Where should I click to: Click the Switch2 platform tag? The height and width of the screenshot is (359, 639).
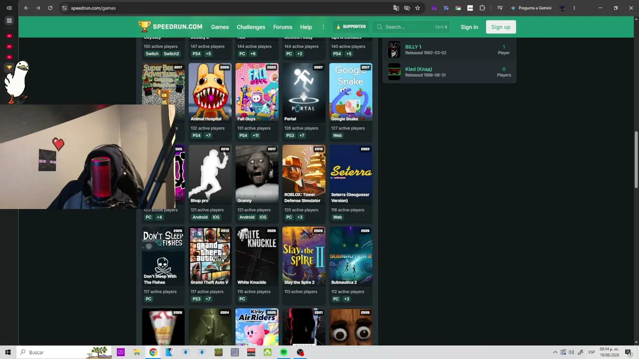tap(171, 54)
